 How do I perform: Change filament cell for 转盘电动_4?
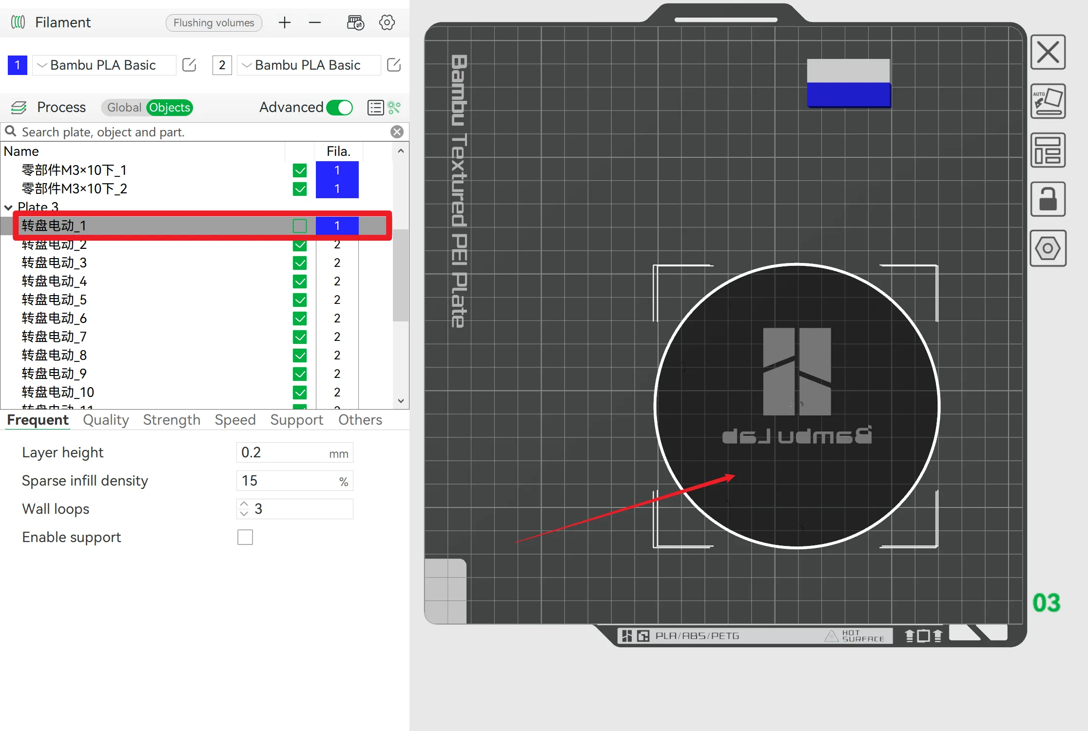pos(337,281)
